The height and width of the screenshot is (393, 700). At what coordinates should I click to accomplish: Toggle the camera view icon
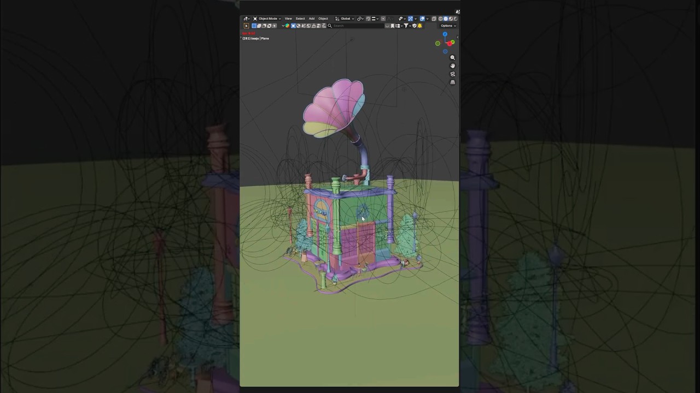point(452,74)
